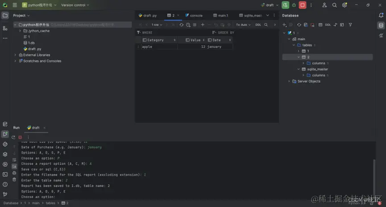Start debugging with the bug icon

point(294,5)
